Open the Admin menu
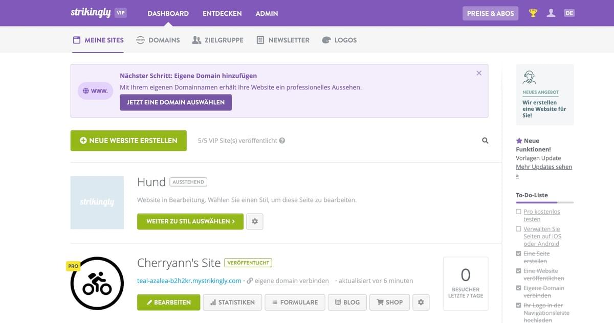614x323 pixels. click(x=267, y=13)
